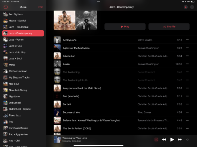Open more options for The Berlin Patient (CCR5)
The width and height of the screenshot is (197, 147).
(x=187, y=128)
